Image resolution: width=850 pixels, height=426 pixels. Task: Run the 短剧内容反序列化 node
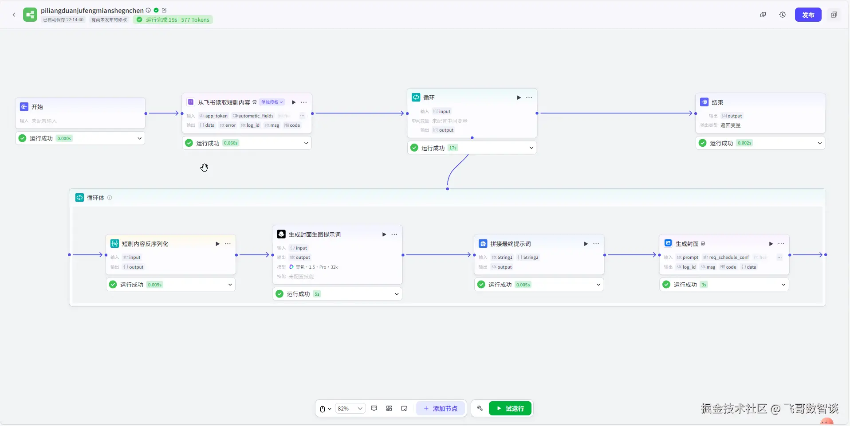[x=217, y=244]
